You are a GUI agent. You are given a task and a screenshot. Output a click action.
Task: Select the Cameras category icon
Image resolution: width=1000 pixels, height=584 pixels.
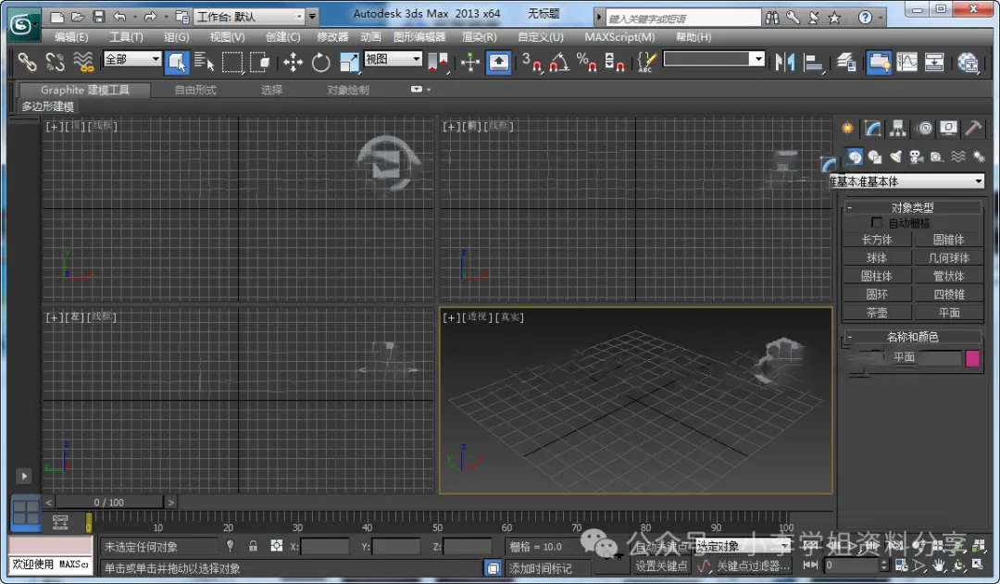(916, 157)
